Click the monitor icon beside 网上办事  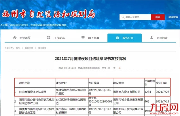coord(83,37)
